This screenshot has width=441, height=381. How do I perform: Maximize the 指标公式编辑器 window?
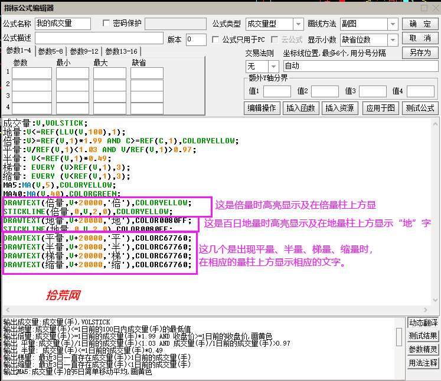tap(424, 8)
